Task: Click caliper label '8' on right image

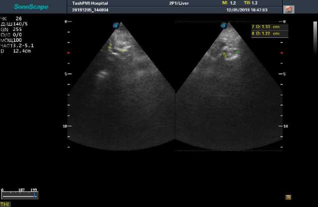Action: pyautogui.click(x=224, y=54)
